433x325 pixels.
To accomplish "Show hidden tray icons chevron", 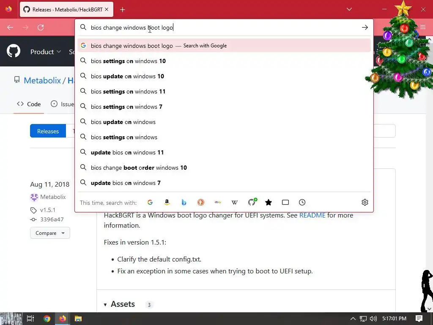I will tap(353, 319).
